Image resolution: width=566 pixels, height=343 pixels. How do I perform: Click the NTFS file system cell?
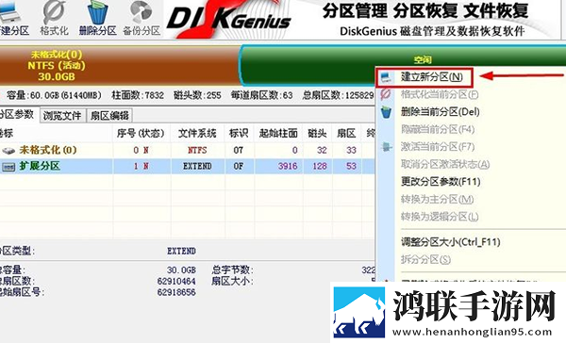point(197,150)
